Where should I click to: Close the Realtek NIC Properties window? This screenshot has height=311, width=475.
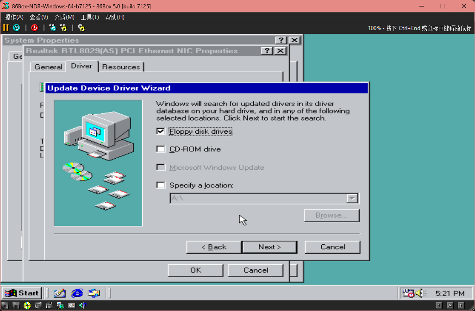coord(281,51)
